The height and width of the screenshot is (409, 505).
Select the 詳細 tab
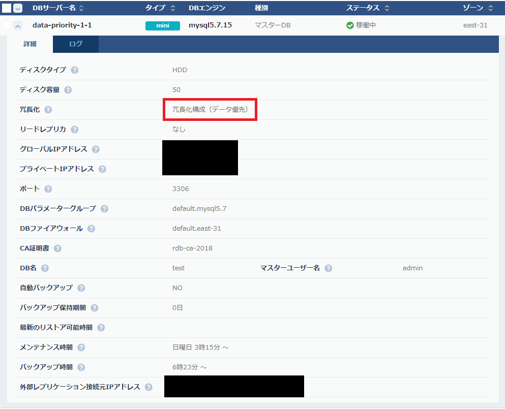pyautogui.click(x=30, y=44)
